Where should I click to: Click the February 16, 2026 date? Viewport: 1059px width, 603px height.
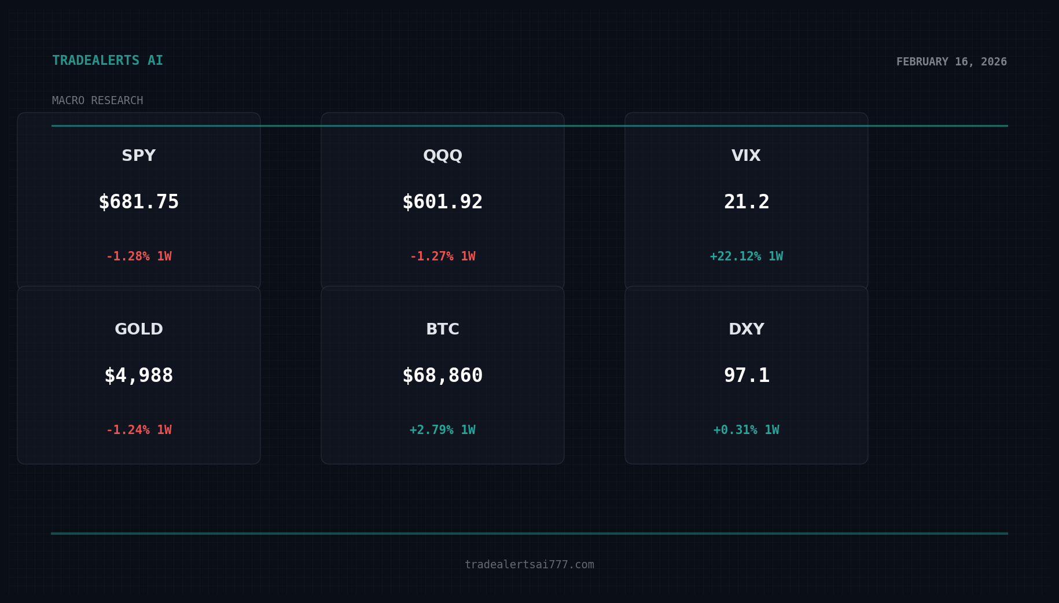[x=951, y=62]
